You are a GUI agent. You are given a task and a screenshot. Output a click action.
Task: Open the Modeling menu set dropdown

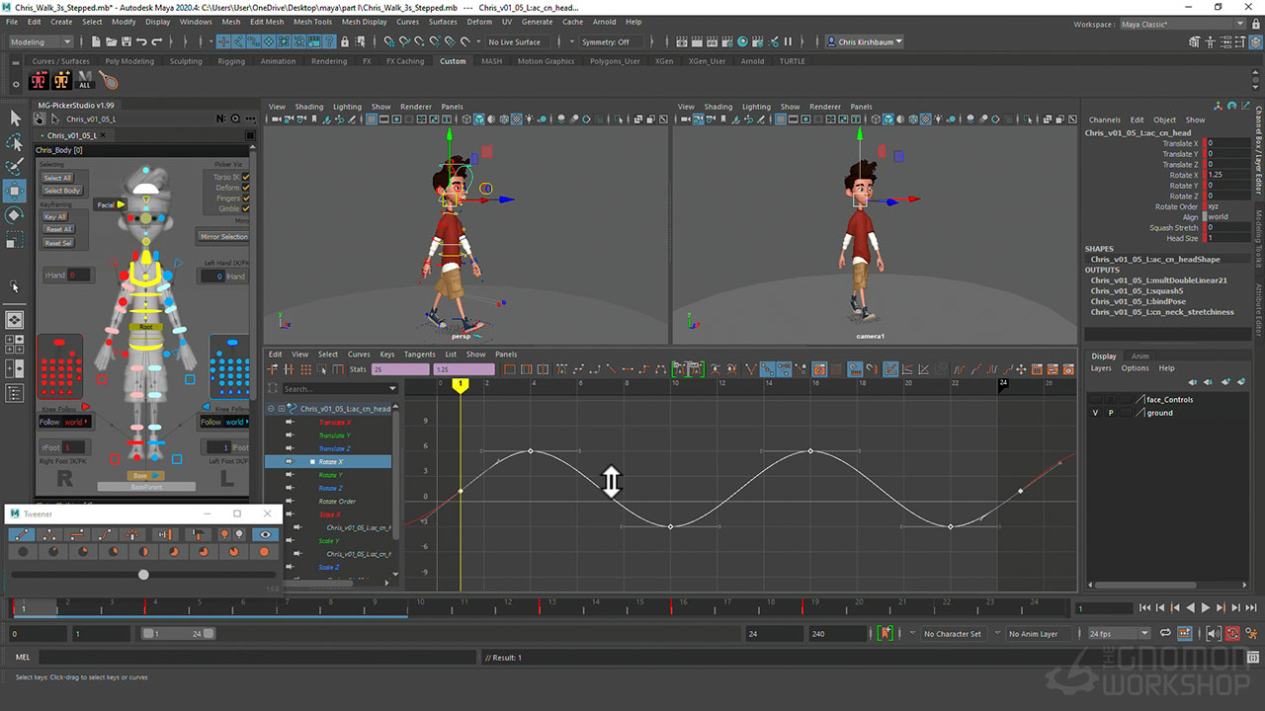tap(41, 42)
